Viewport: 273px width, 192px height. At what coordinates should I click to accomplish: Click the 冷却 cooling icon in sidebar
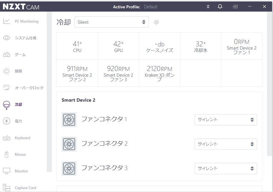(7, 105)
